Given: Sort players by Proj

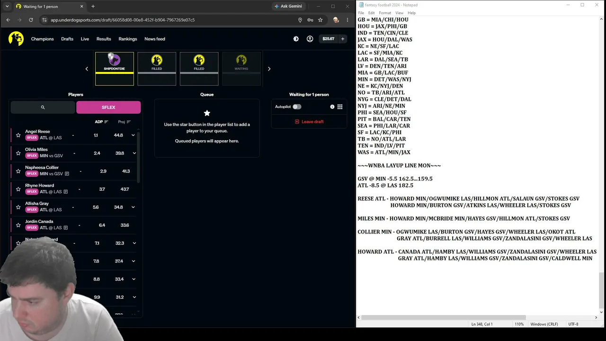Looking at the screenshot, I should (x=124, y=122).
